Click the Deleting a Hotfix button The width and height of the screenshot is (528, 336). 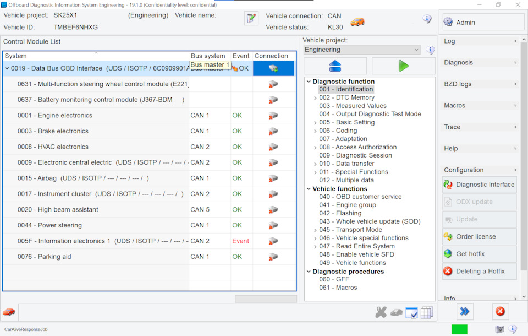480,271
